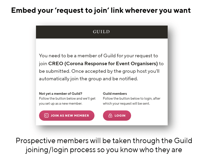Viewport: 203px width, 159px height.
Task: Click the Login button
Action: click(117, 115)
